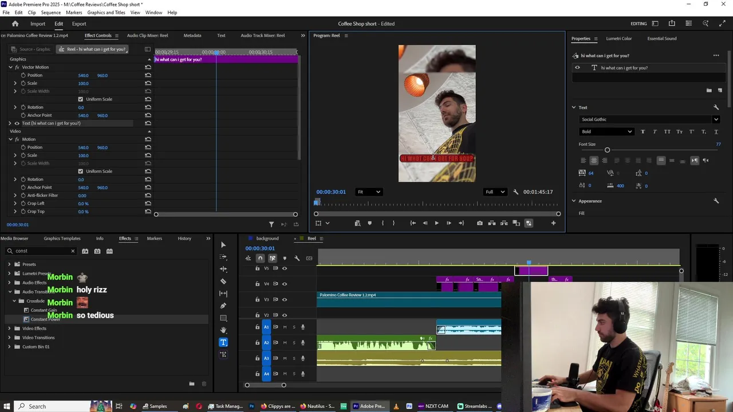Viewport: 733px width, 412px height.
Task: Select the Selection tool arrow
Action: 223,245
